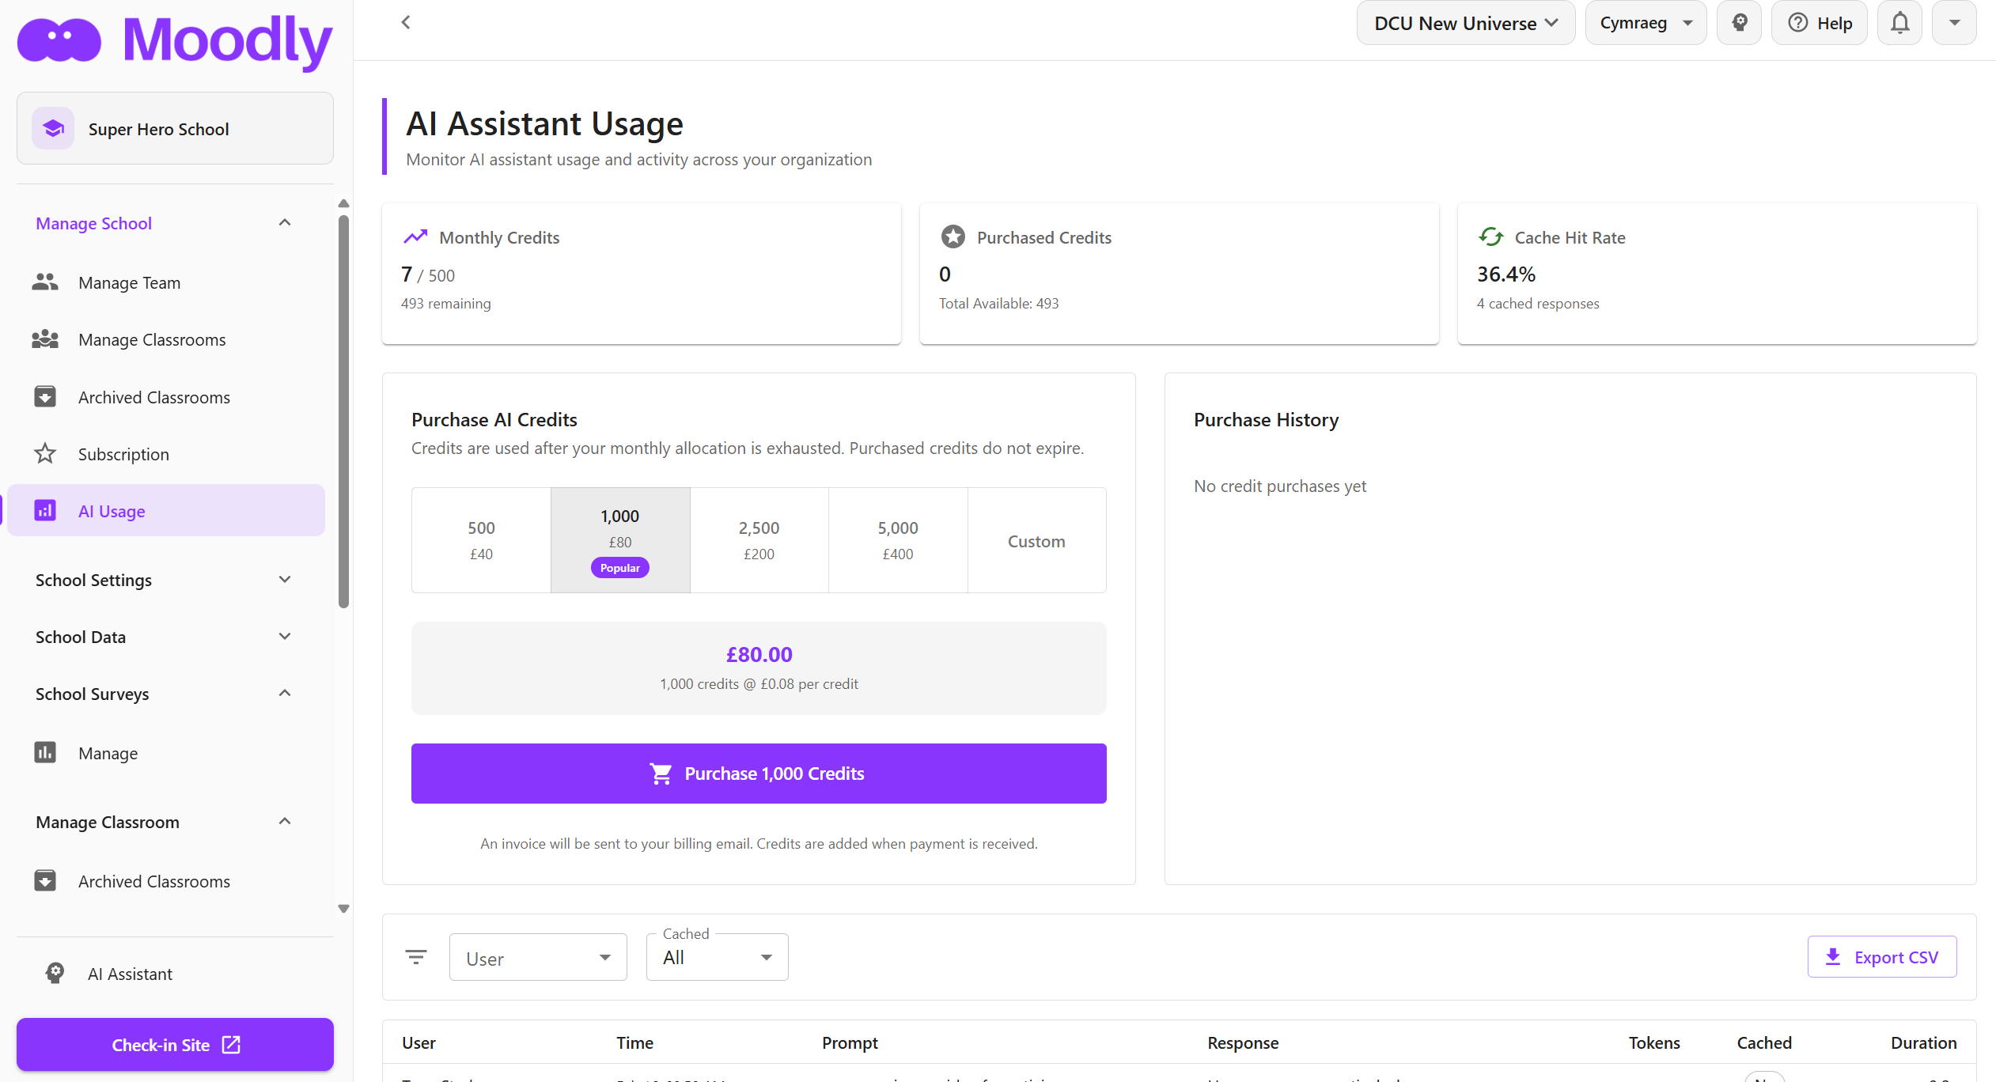The width and height of the screenshot is (1996, 1082).
Task: Open Manage Classrooms menu item
Action: coord(152,339)
